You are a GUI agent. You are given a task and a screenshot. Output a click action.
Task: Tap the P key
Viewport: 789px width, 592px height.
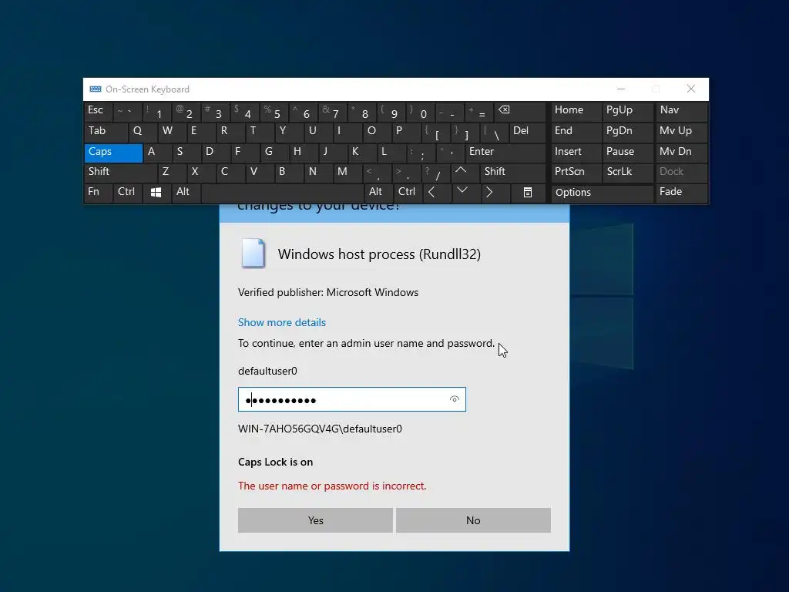(x=405, y=132)
